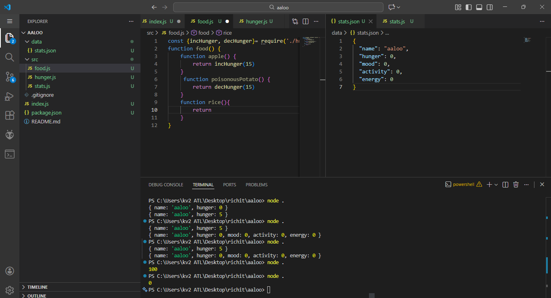Click the aaloo command center search box
Screen dimensions: 551x298
pos(278,7)
